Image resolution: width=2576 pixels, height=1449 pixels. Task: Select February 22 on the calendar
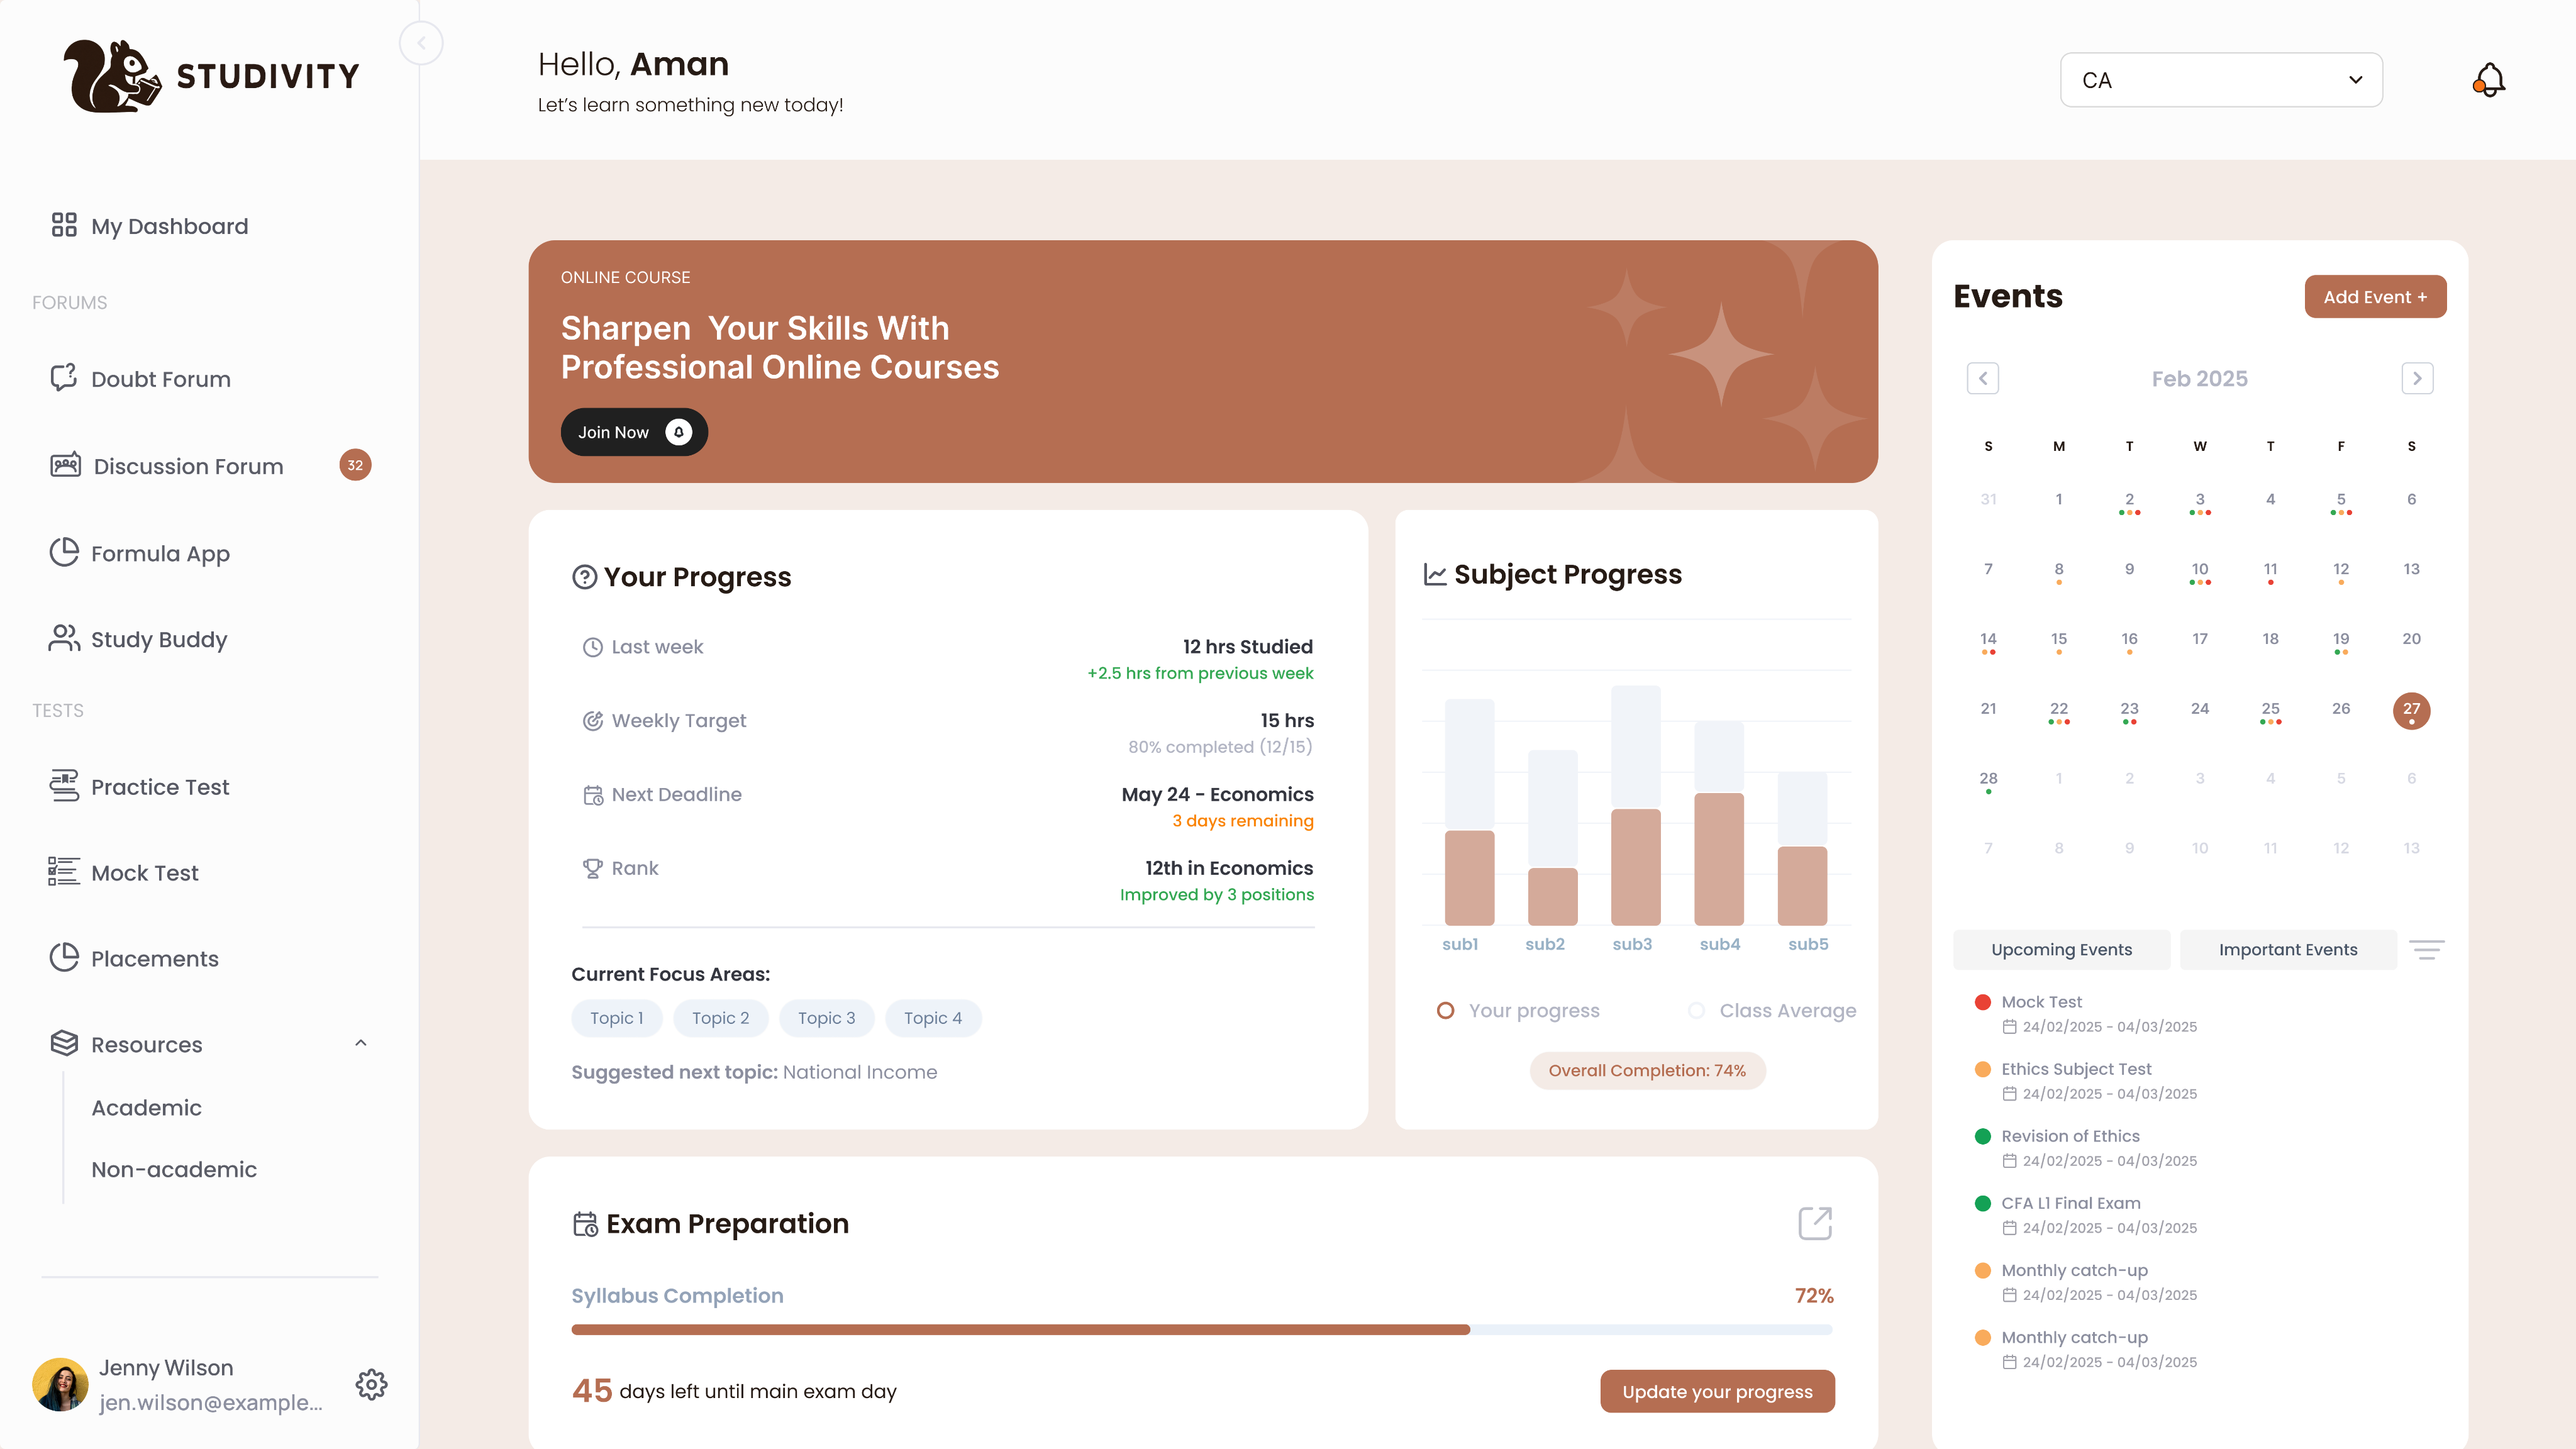pyautogui.click(x=2058, y=711)
